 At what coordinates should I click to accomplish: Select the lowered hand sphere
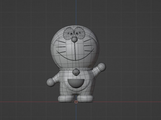51,82
